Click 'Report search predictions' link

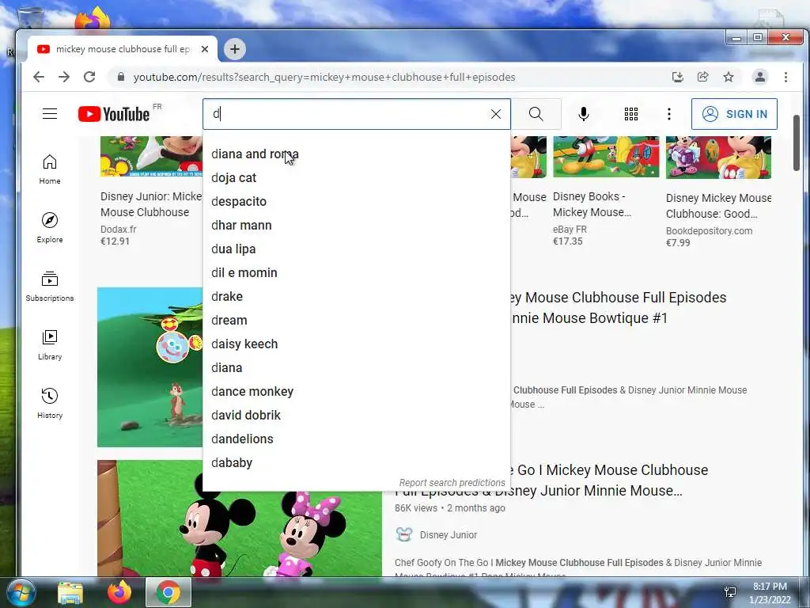click(x=452, y=482)
